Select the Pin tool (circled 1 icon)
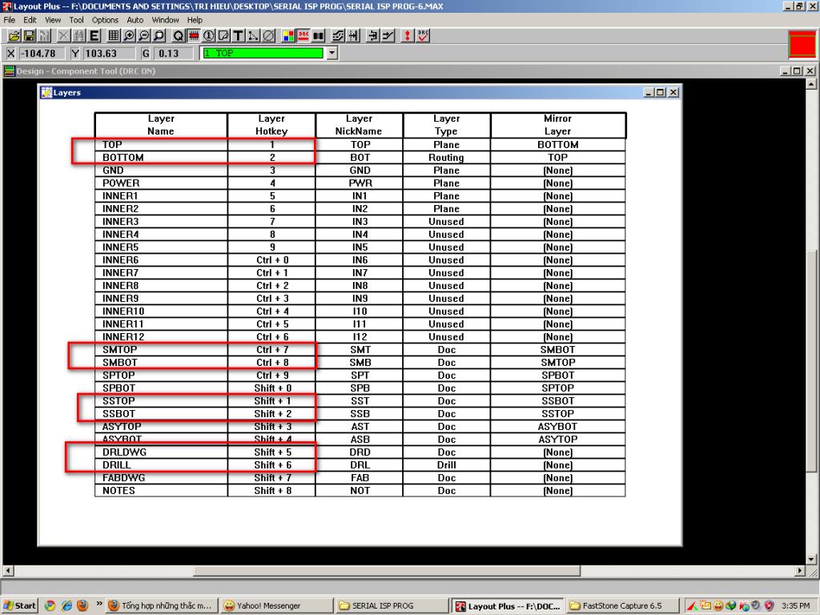Viewport: 820px width, 615px height. [x=209, y=35]
